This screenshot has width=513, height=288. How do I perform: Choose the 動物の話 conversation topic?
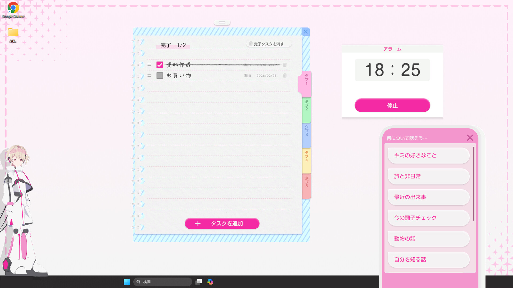click(428, 239)
